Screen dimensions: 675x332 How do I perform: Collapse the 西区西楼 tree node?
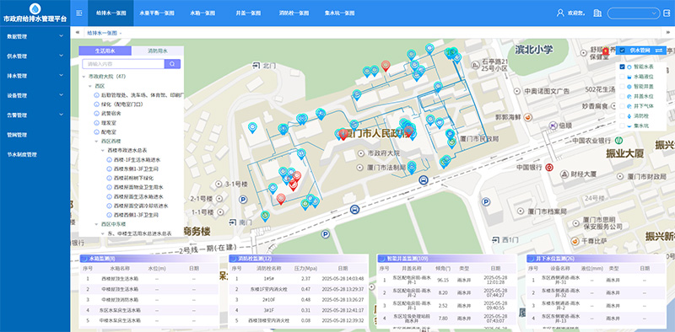(x=96, y=141)
